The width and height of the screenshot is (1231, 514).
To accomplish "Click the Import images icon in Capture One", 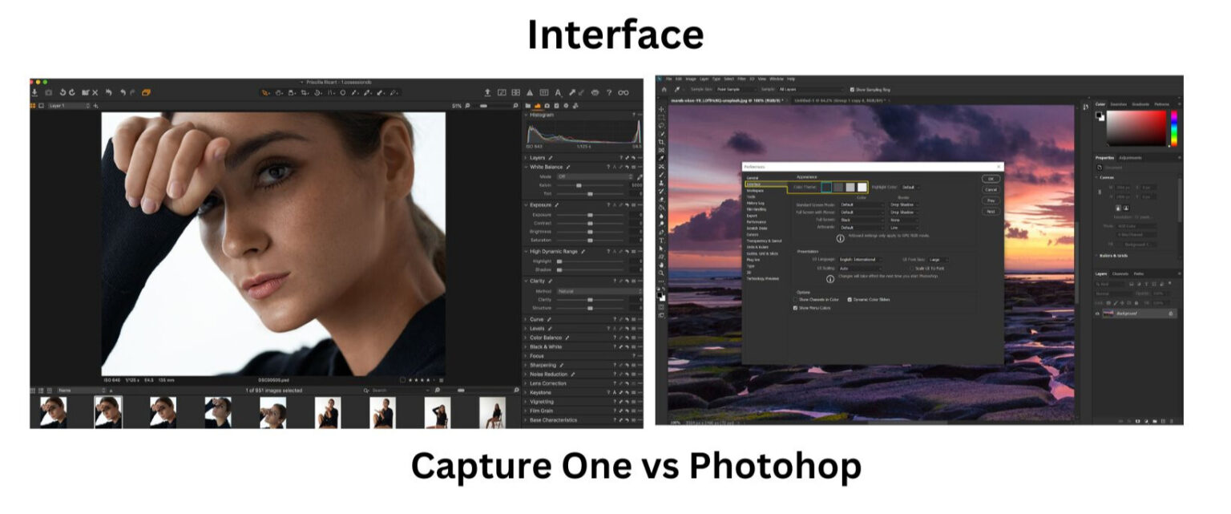I will pos(34,92).
